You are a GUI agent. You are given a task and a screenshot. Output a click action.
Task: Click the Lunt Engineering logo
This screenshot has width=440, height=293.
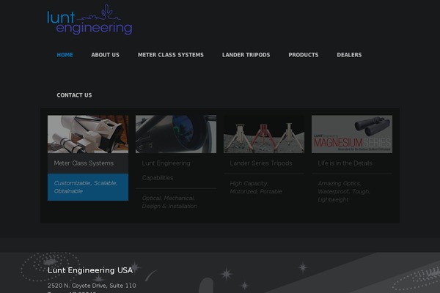click(x=89, y=20)
